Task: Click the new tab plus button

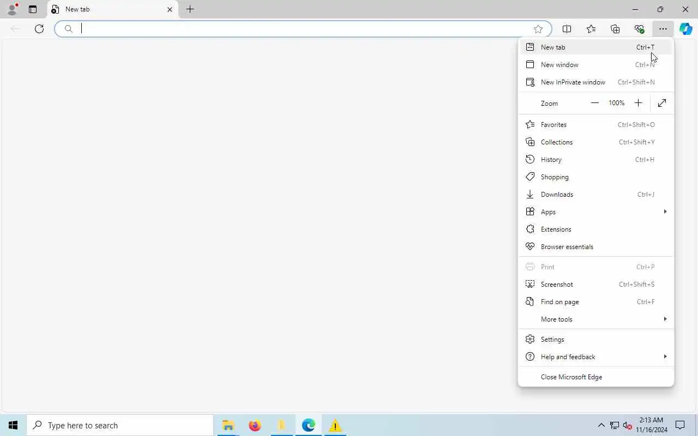Action: (x=190, y=9)
